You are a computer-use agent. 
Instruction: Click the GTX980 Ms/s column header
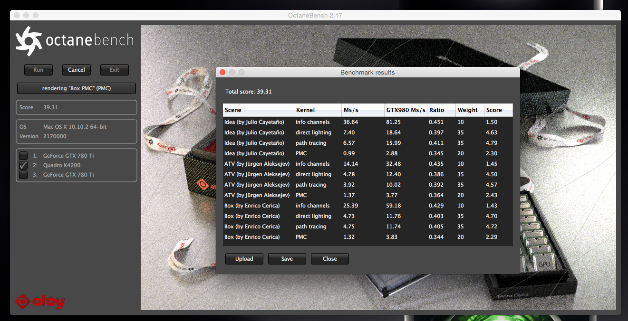pos(406,110)
